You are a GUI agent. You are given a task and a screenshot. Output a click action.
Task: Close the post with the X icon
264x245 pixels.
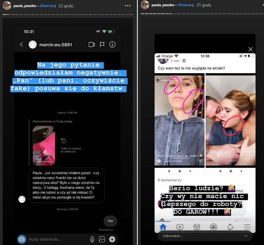pyautogui.click(x=251, y=49)
